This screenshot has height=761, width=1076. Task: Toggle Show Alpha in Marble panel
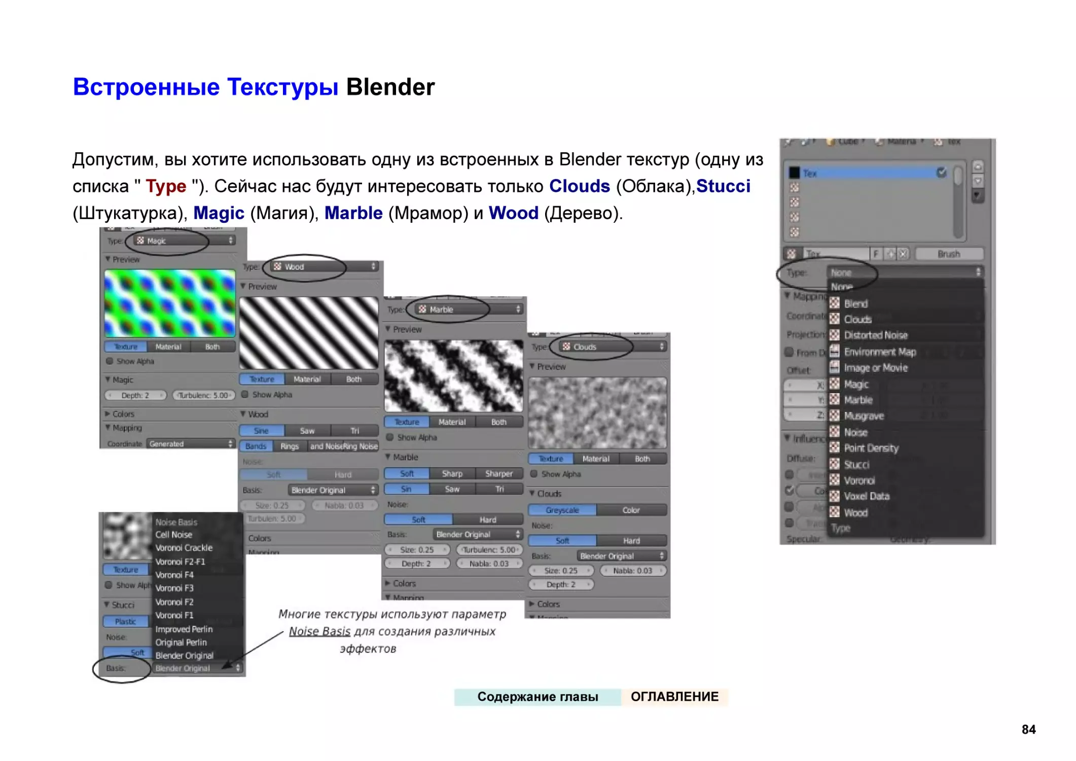coord(392,438)
